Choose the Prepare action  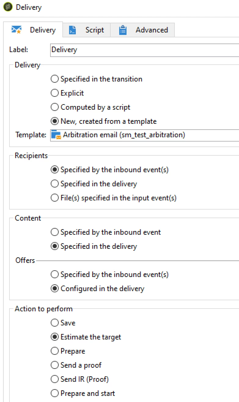55,351
